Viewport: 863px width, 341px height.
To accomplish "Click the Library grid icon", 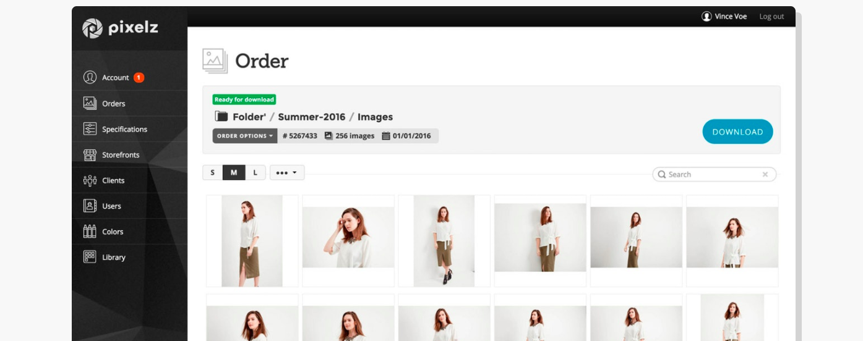I will (x=90, y=257).
